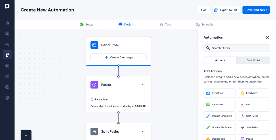Click the Split Paths block icon

click(94, 132)
